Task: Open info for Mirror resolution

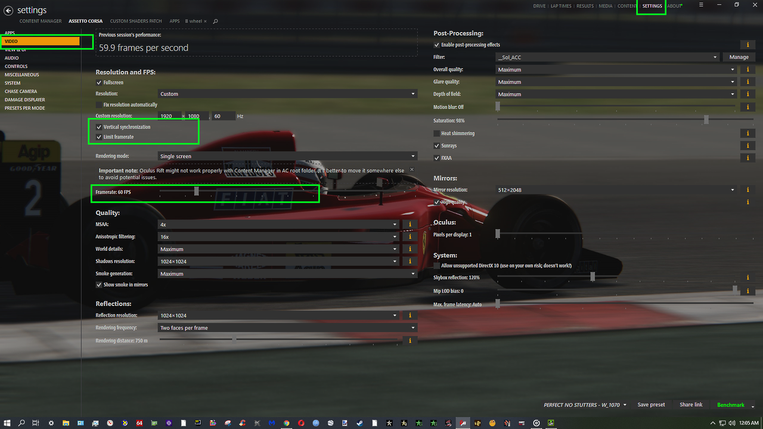Action: [x=748, y=189]
